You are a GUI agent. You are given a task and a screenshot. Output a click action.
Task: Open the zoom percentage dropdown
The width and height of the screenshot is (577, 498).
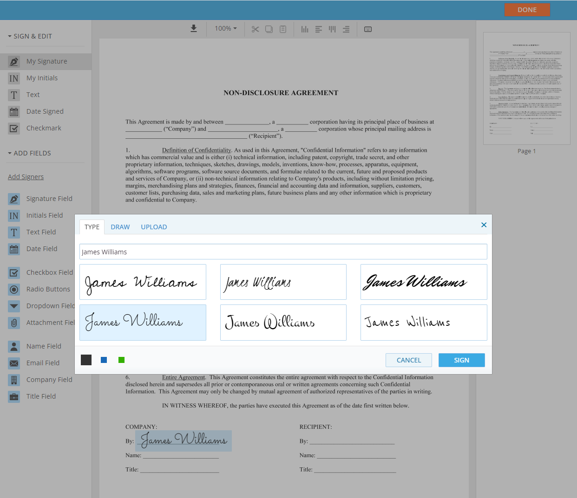(x=225, y=28)
